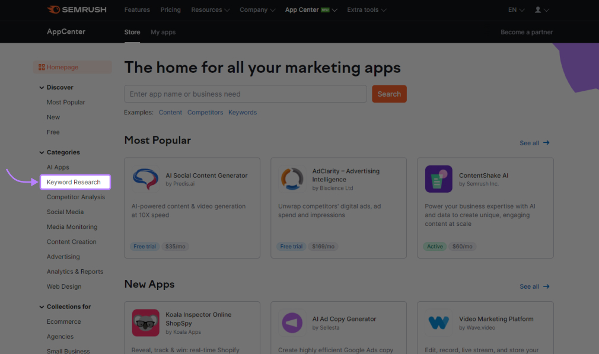Open the AdClarity app icon

292,178
